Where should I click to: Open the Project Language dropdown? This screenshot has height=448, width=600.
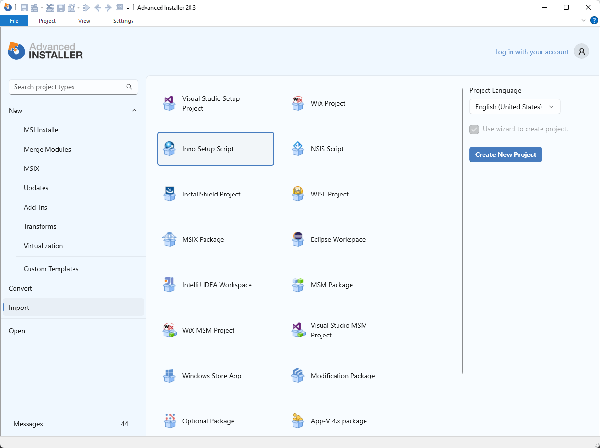pos(515,107)
